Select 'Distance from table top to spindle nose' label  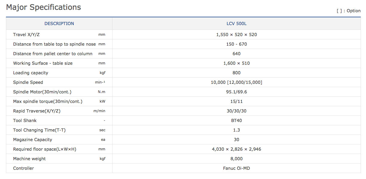point(54,44)
